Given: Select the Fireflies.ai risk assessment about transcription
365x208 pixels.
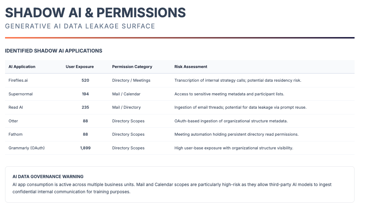Looking at the screenshot, I should (x=238, y=80).
